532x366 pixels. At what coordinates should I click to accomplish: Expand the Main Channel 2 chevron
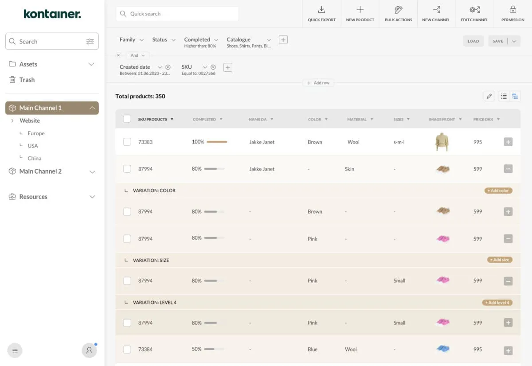(92, 172)
